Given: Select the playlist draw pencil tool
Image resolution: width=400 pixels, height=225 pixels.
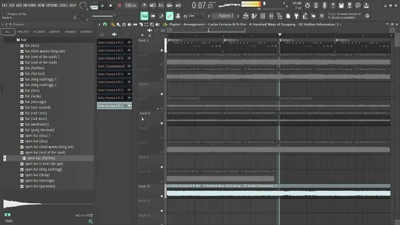Looking at the screenshot, I should pyautogui.click(x=112, y=24).
